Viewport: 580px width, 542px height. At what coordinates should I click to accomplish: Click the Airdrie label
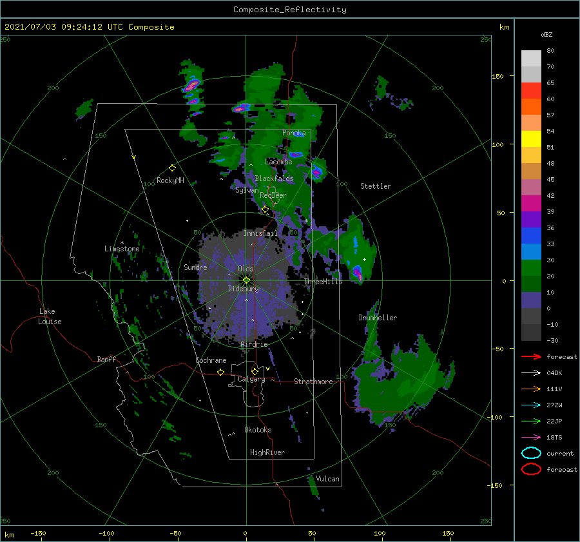(x=254, y=344)
